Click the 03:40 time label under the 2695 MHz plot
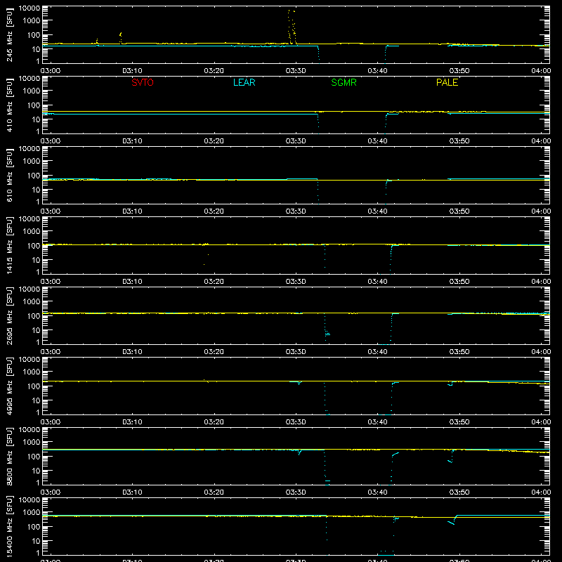562x562 pixels. 377,352
